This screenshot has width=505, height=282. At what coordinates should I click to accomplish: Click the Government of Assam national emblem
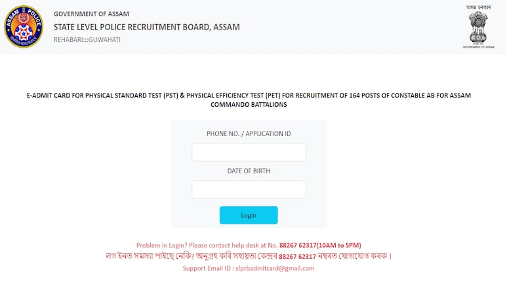(477, 27)
